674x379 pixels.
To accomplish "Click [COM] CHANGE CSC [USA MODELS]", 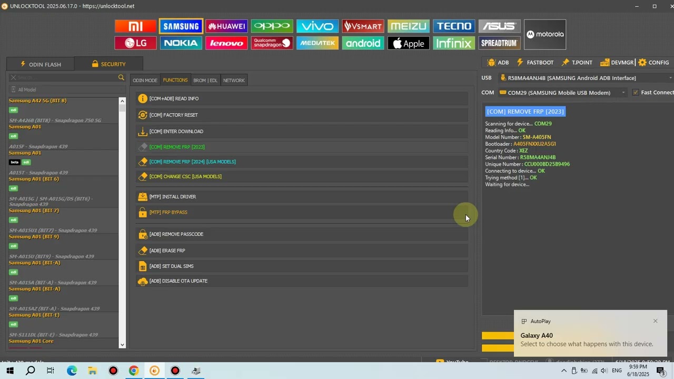I will tap(302, 176).
